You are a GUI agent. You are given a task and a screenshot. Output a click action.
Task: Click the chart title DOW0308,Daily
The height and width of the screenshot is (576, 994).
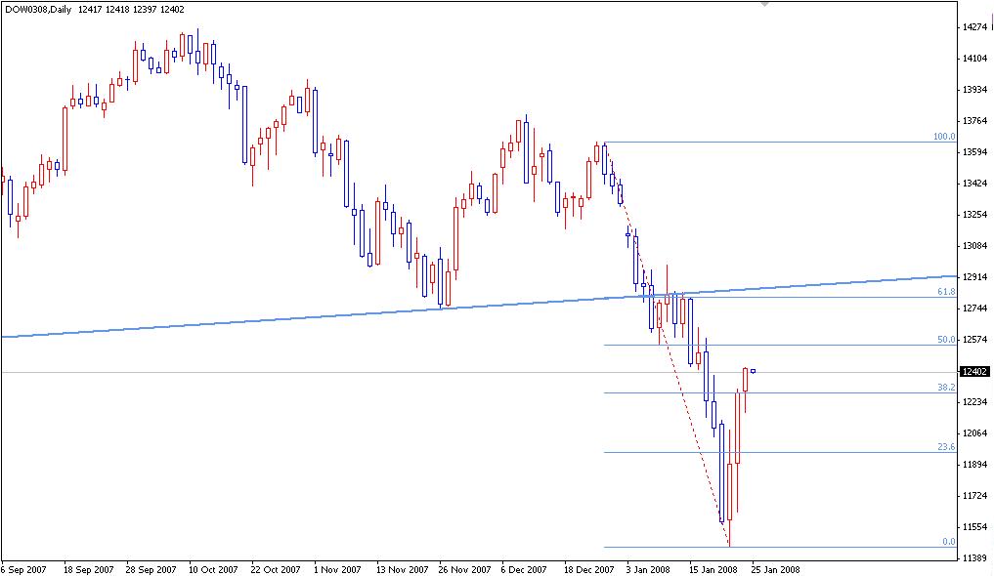point(39,9)
